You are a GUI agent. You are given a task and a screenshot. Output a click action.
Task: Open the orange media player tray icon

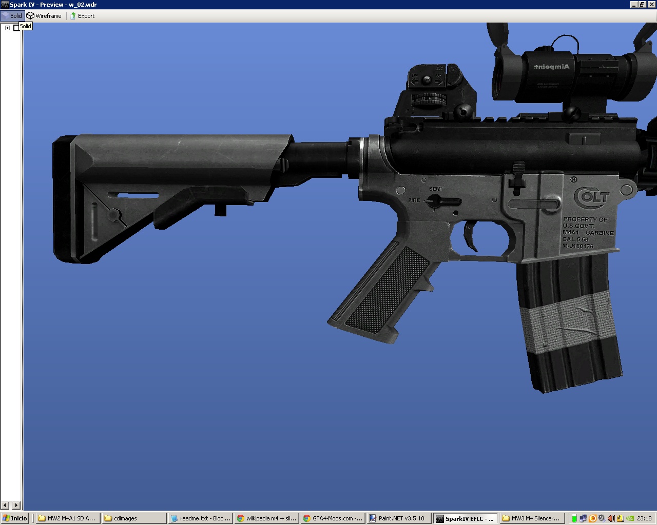pyautogui.click(x=593, y=518)
